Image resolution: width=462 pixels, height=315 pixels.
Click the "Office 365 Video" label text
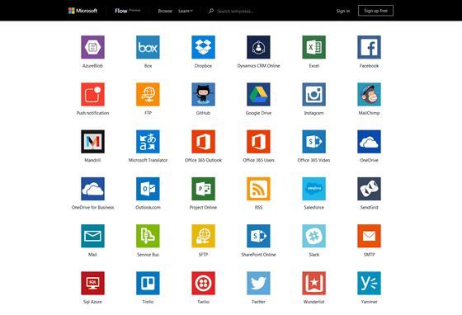[313, 160]
